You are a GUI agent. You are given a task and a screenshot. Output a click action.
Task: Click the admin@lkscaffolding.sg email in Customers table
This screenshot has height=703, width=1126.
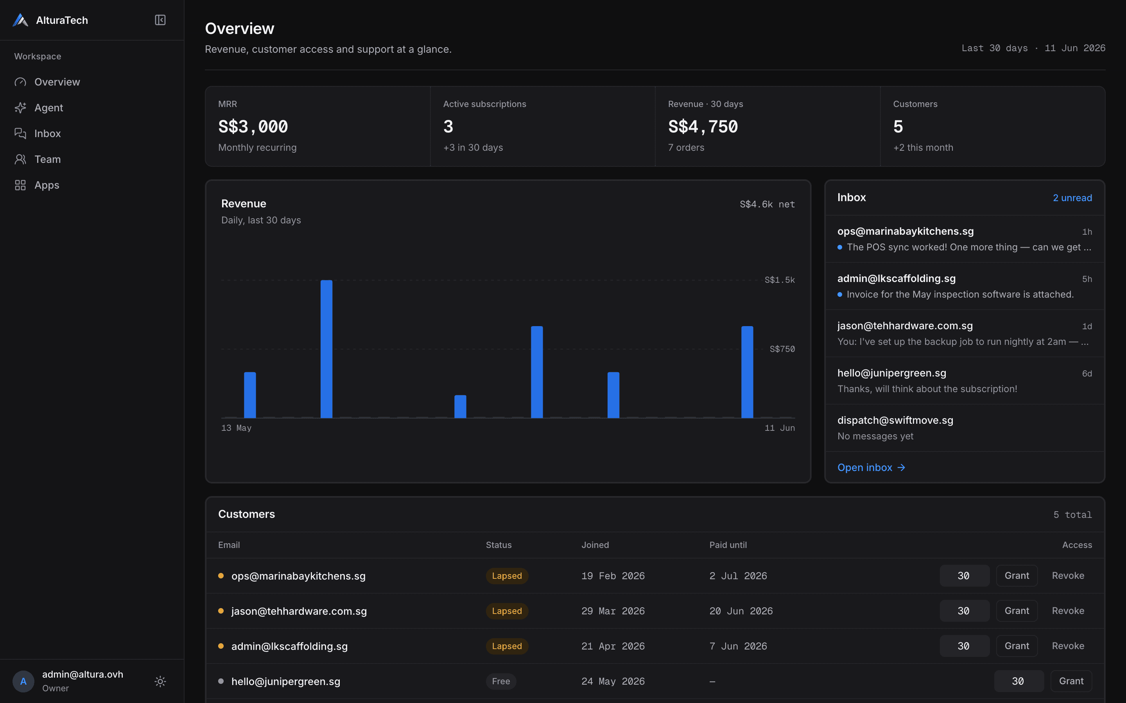click(289, 646)
